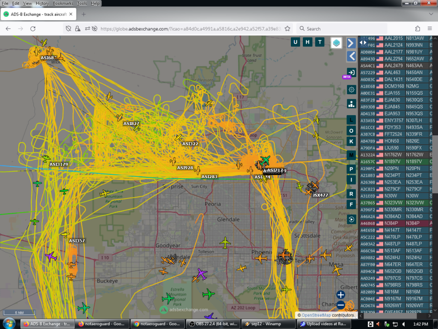438x329 pixels.
Task: Click the tracking protection shield icon
Action: [x=68, y=29]
